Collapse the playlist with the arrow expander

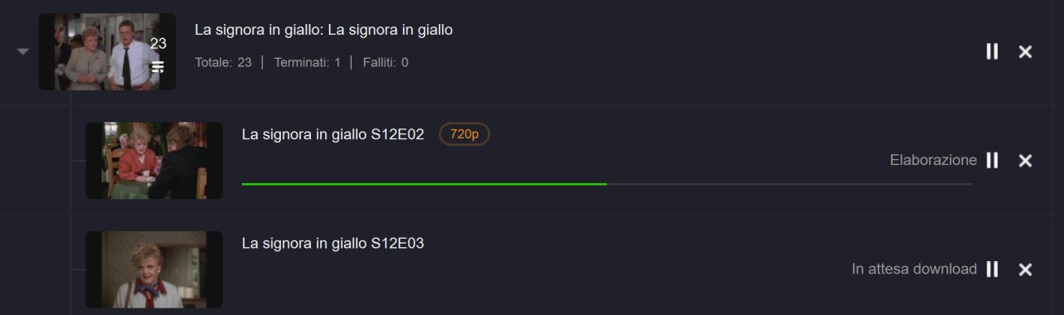point(22,51)
